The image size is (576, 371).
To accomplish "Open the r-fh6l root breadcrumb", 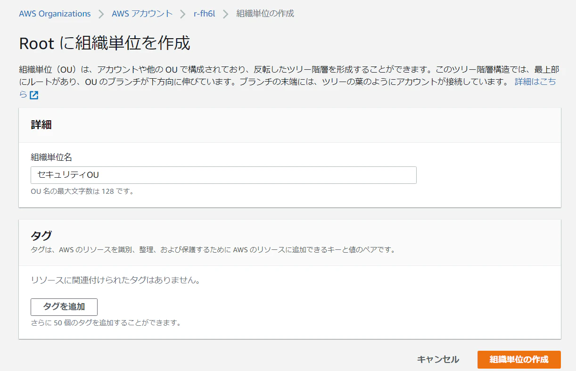I will (x=204, y=14).
